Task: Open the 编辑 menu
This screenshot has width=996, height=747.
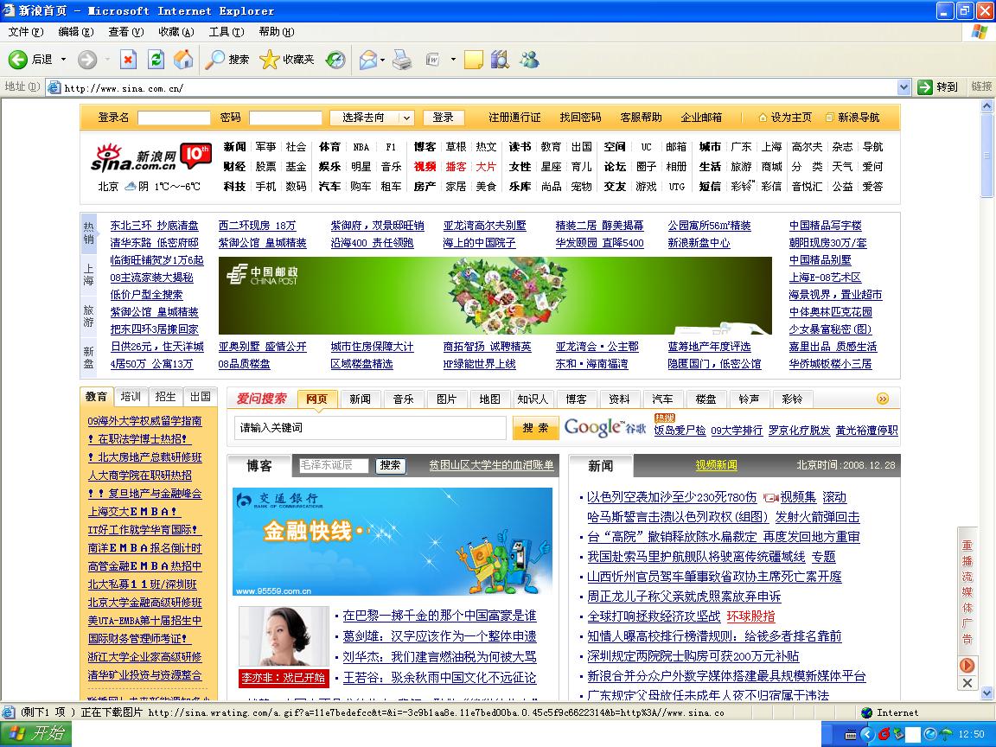Action: pyautogui.click(x=75, y=32)
